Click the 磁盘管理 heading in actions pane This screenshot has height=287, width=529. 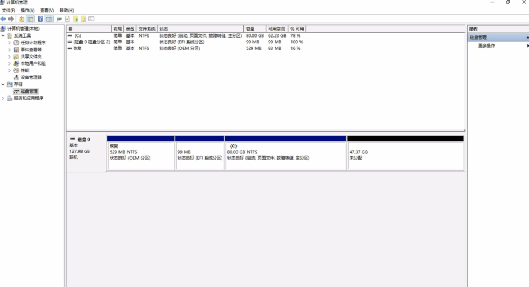pyautogui.click(x=478, y=38)
